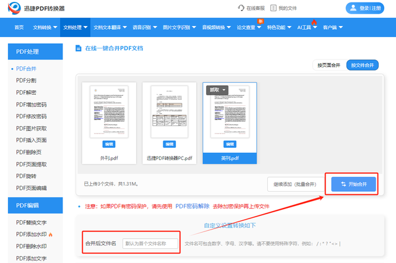The width and height of the screenshot is (396, 263).
Task: Click the flame icon above AI工具
Action: [314, 22]
